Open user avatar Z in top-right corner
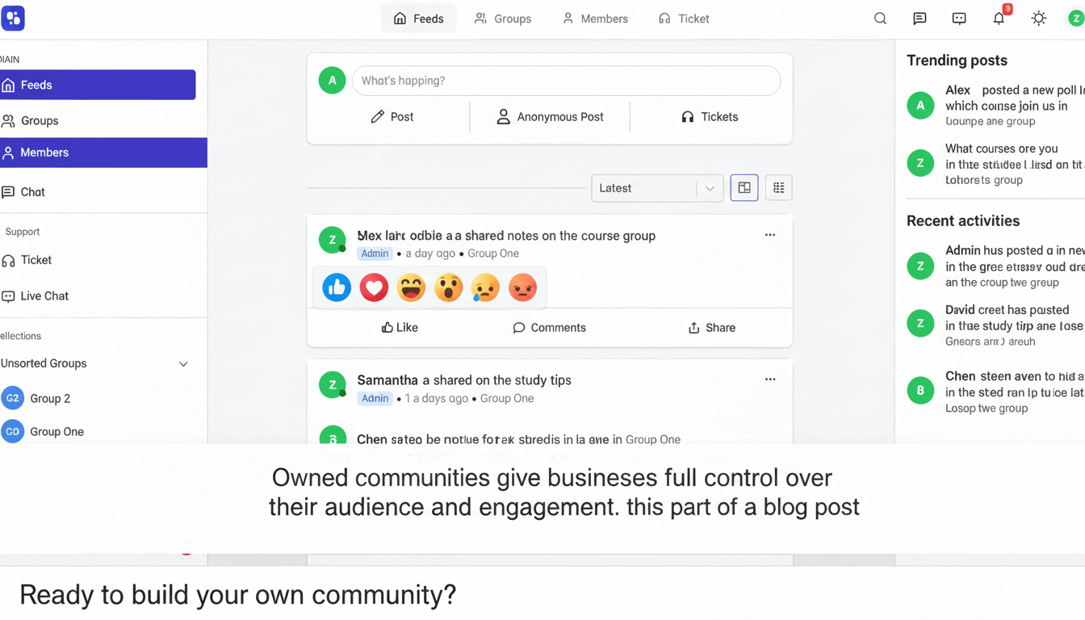This screenshot has width=1085, height=620. pyautogui.click(x=1077, y=19)
